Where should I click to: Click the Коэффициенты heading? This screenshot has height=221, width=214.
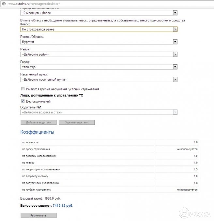(x=37, y=132)
